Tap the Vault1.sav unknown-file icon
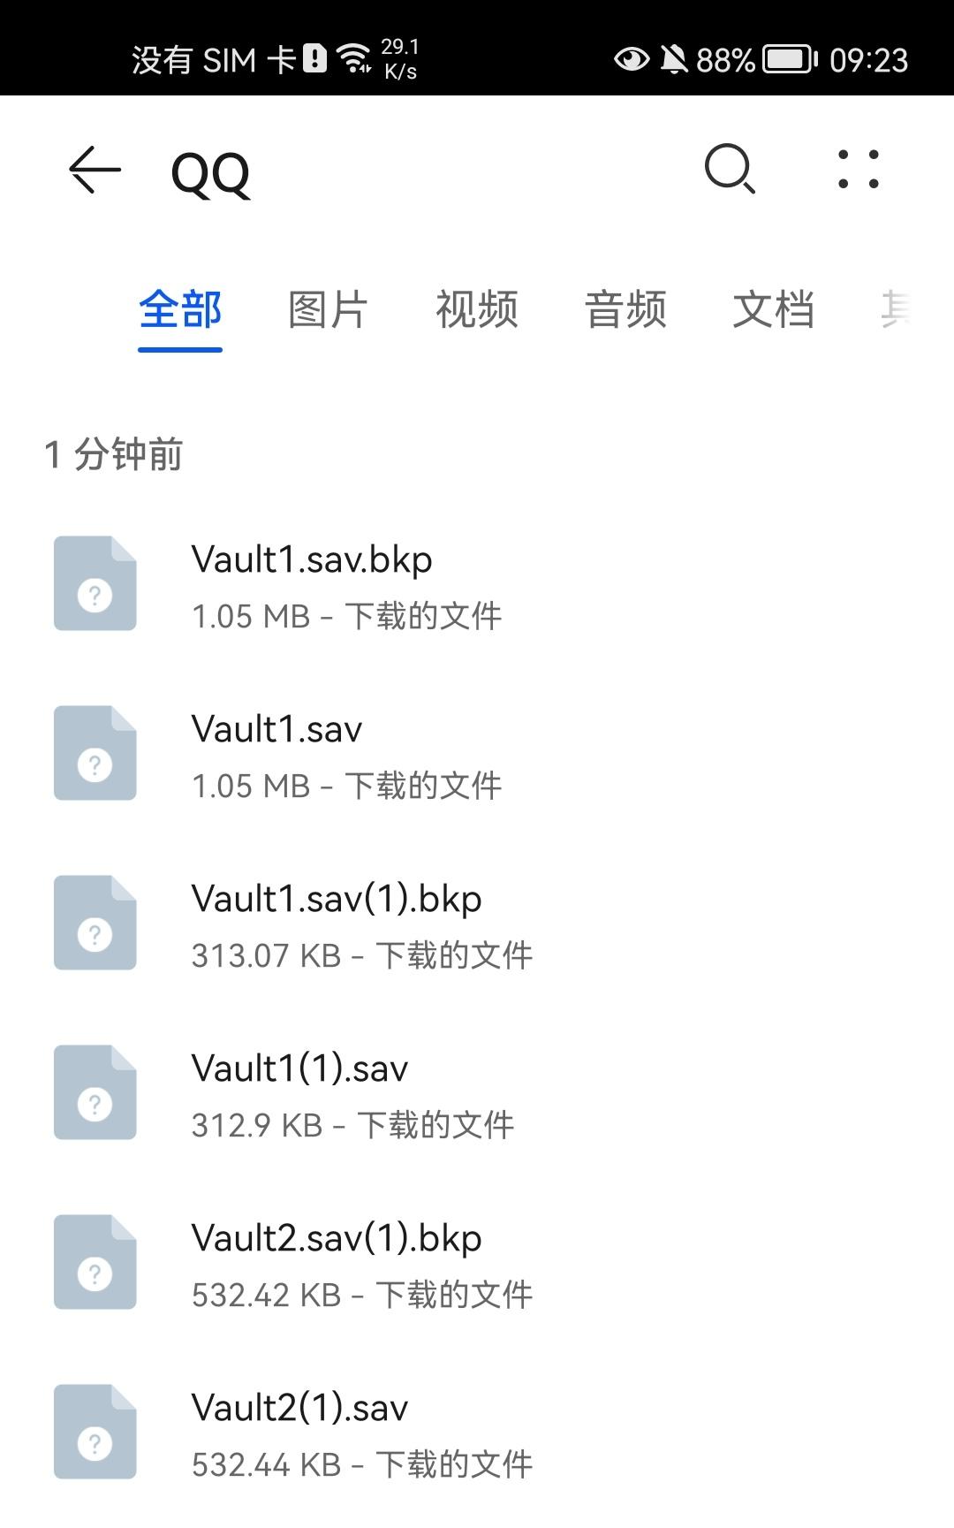Image resolution: width=954 pixels, height=1528 pixels. [95, 753]
